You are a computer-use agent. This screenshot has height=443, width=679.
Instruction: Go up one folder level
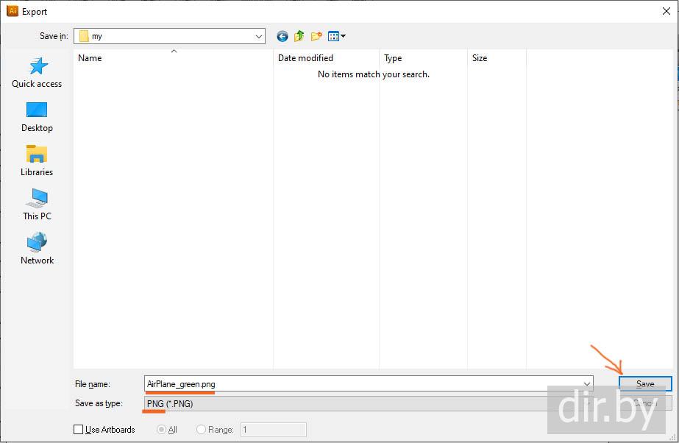[299, 36]
